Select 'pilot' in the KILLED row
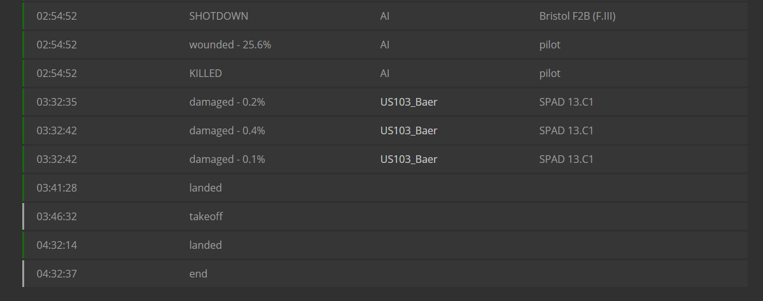 [x=550, y=73]
